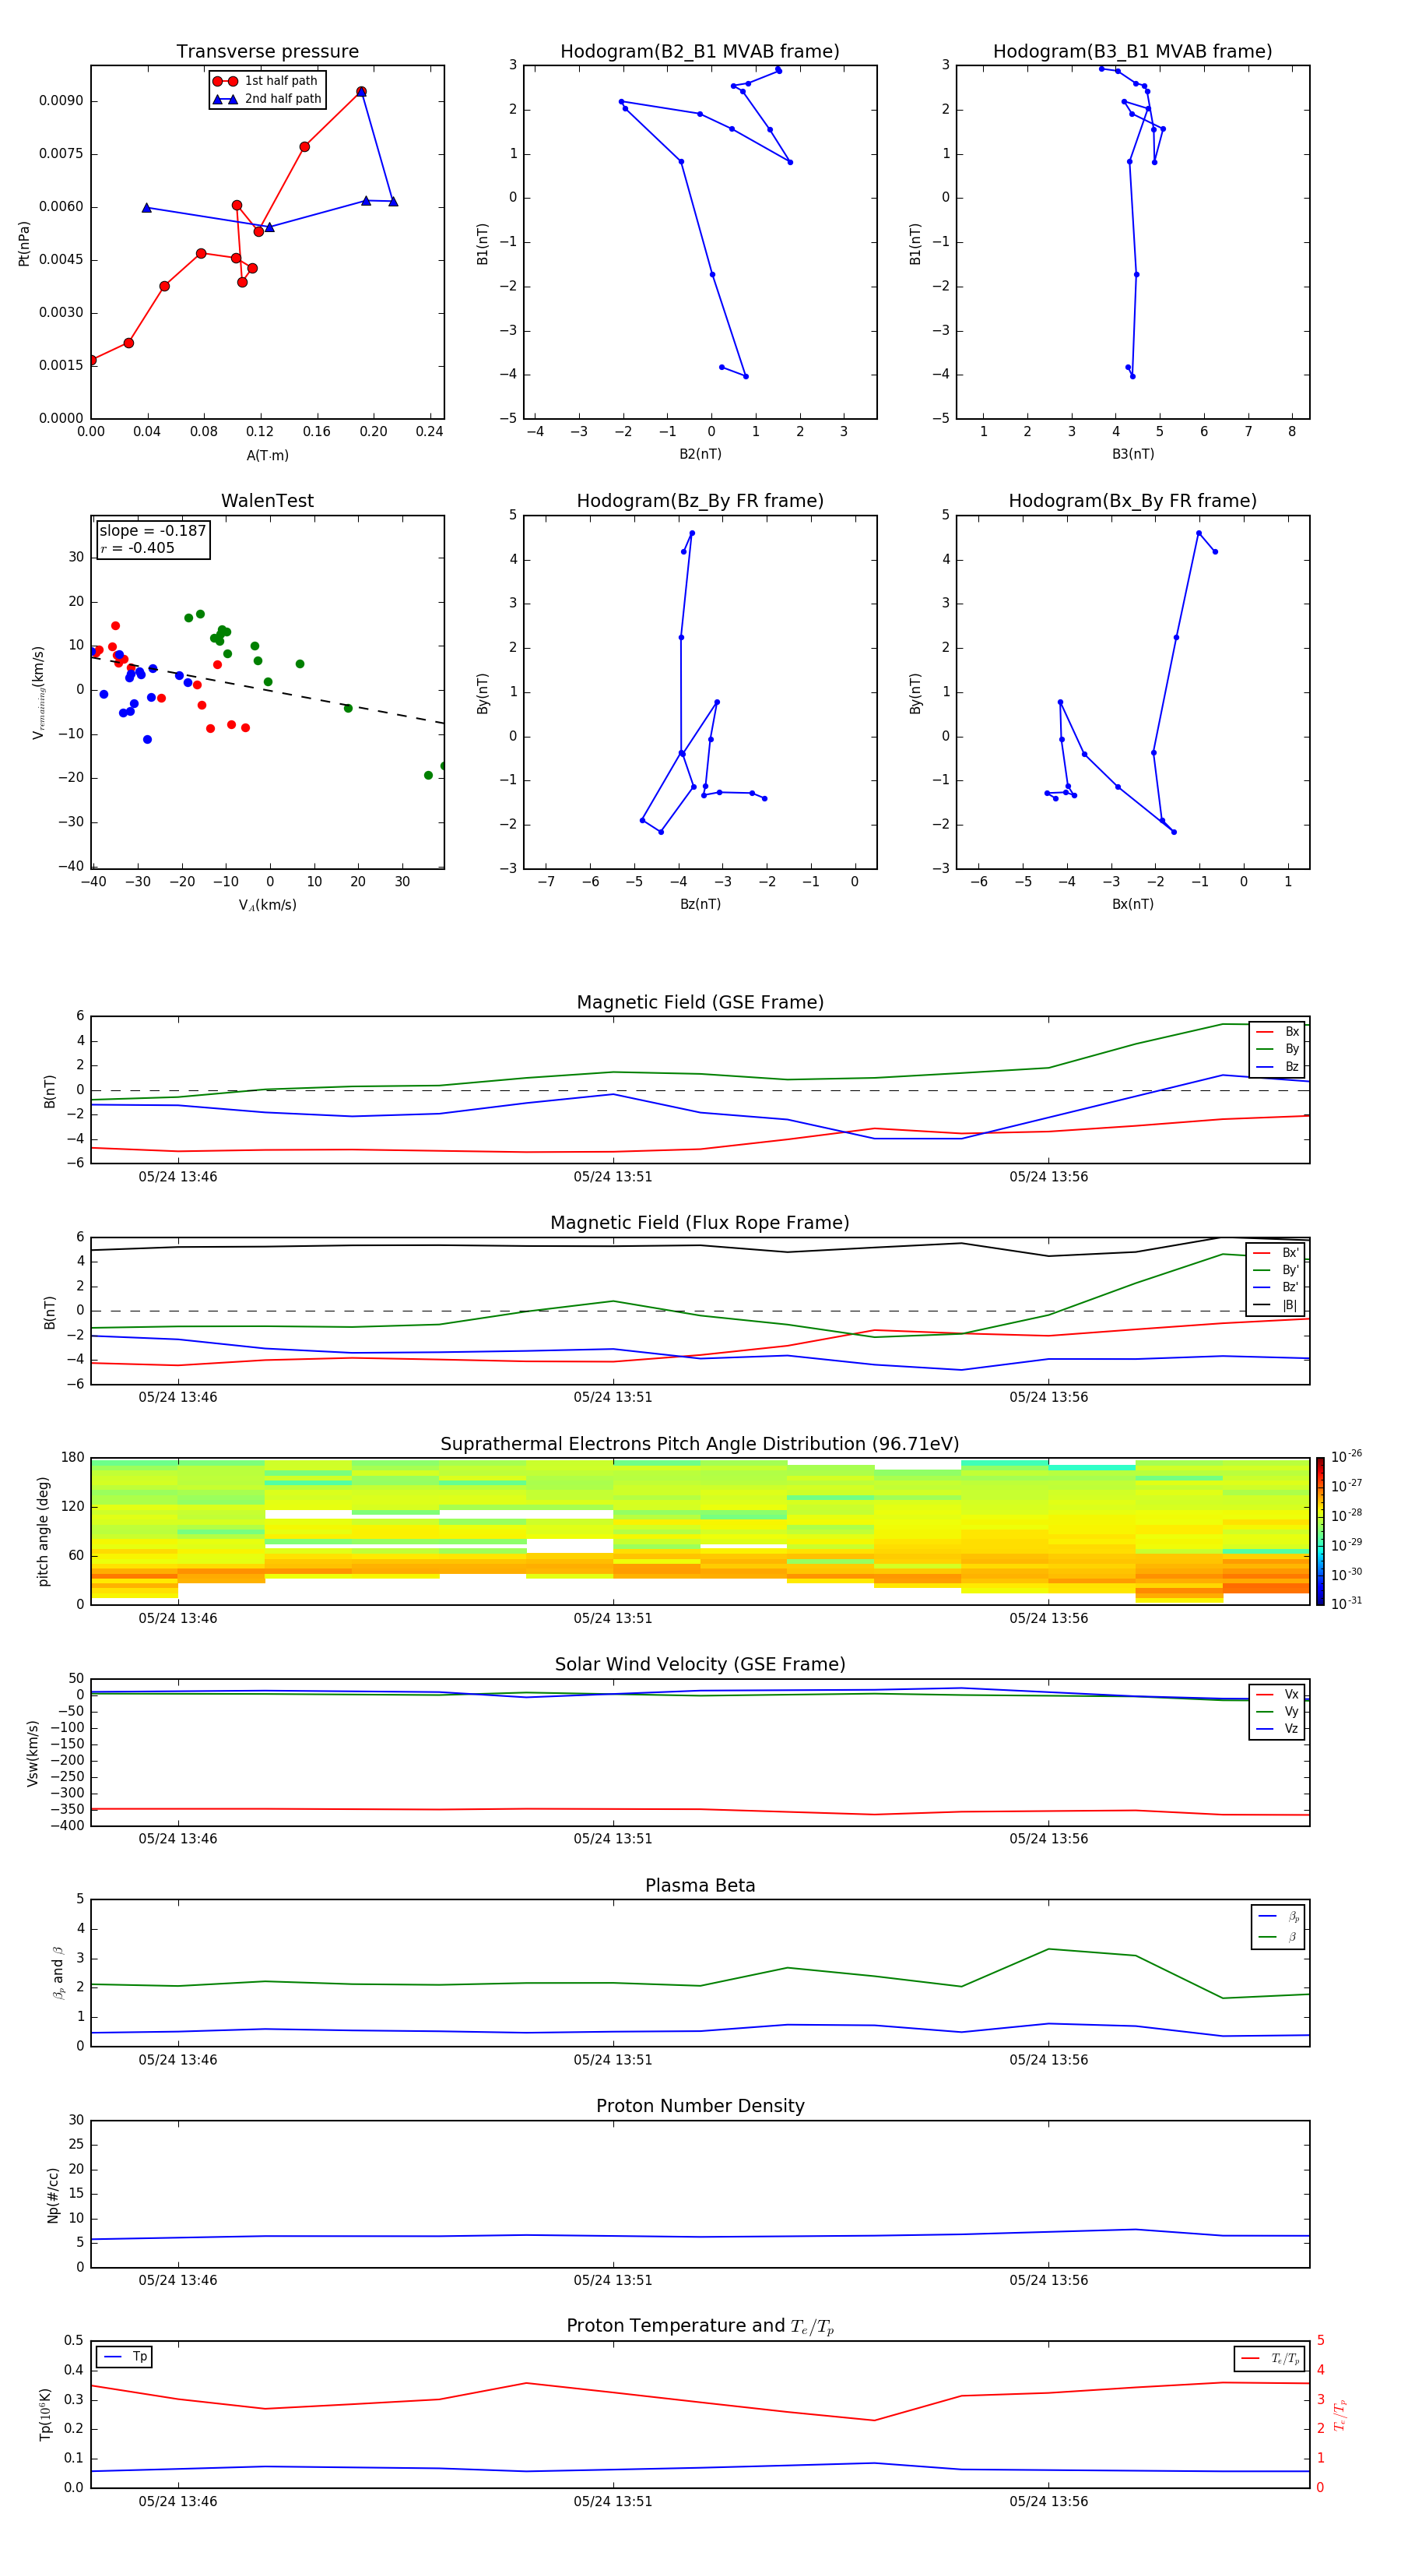
Task: Click the Bz legend entry in the GSE panel
Action: click(1277, 1066)
